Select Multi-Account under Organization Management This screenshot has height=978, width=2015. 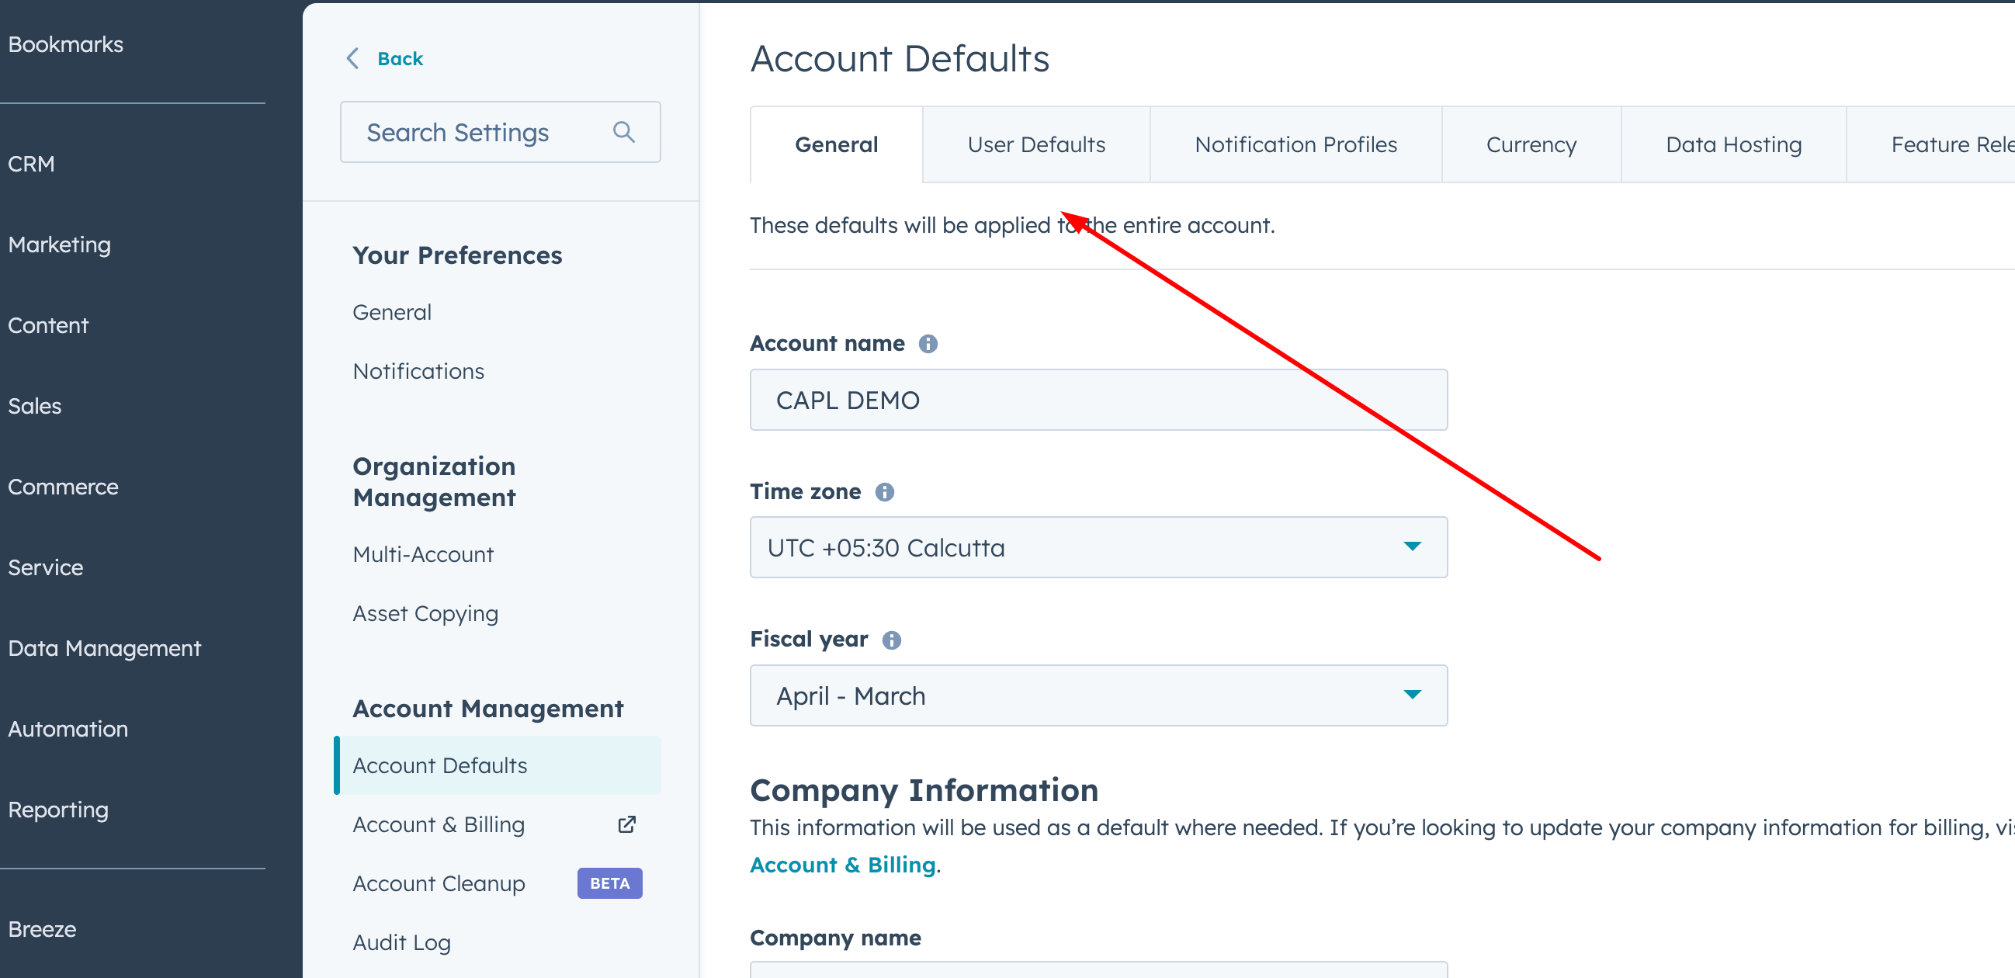(x=422, y=554)
